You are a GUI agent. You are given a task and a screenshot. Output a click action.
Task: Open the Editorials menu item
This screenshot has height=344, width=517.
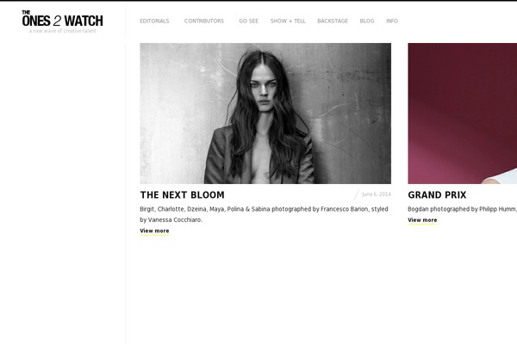pos(154,21)
